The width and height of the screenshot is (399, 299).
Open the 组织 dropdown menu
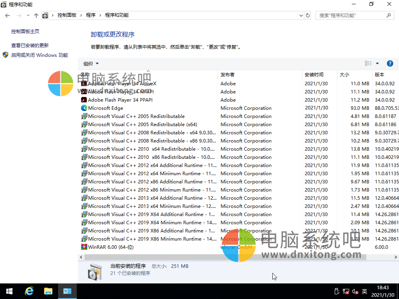[90, 63]
